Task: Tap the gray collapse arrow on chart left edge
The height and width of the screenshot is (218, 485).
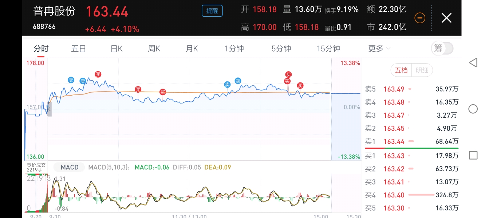Action: click(x=50, y=109)
